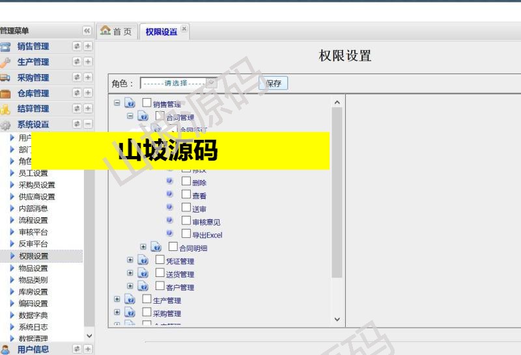
Task: Enable the 客户管理 checkbox
Action: click(x=160, y=286)
